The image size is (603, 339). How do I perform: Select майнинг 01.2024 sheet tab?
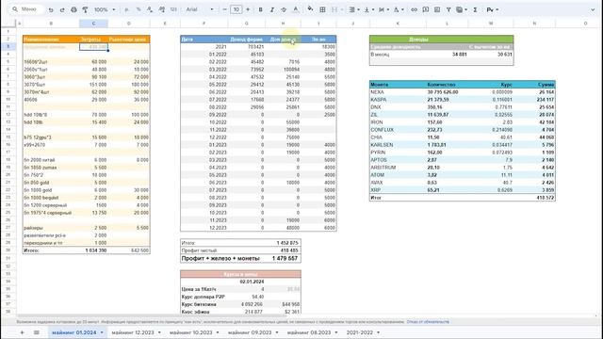pyautogui.click(x=73, y=332)
